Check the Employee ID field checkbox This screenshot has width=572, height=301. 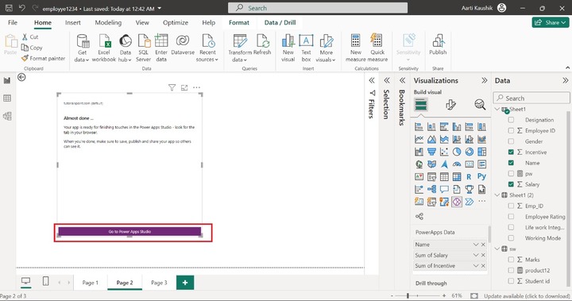click(x=511, y=130)
